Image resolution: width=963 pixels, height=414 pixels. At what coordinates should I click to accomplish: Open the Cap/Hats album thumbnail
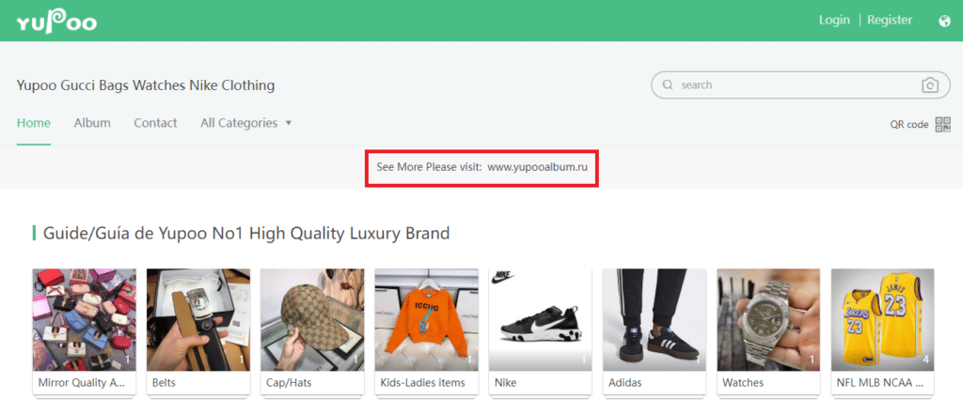pos(312,319)
